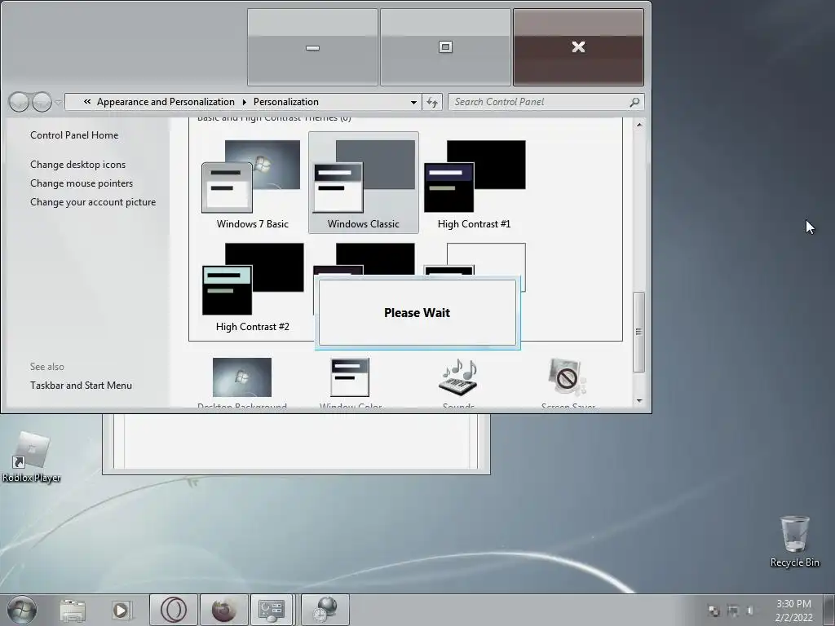Image resolution: width=835 pixels, height=626 pixels.
Task: Click the Personalization breadcrumb
Action: [286, 102]
